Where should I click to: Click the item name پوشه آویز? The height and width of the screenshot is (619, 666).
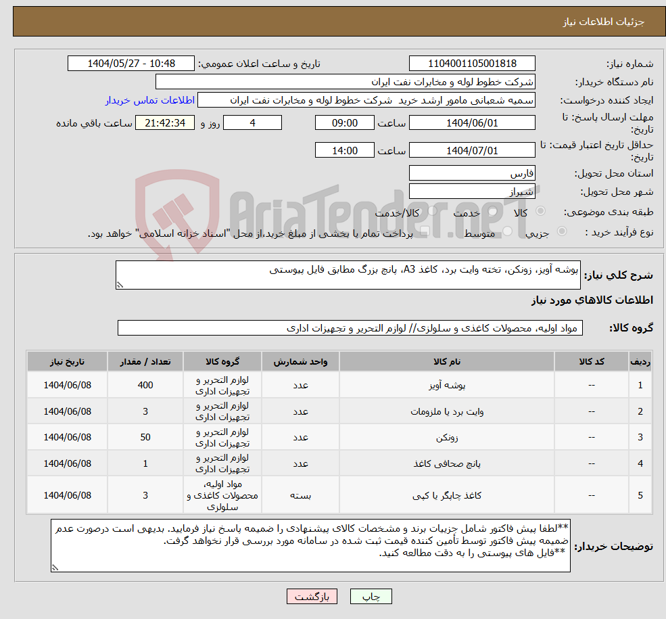click(447, 386)
